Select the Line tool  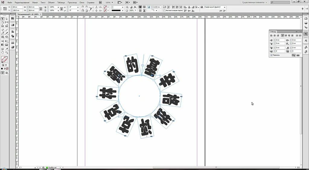coord(7,30)
